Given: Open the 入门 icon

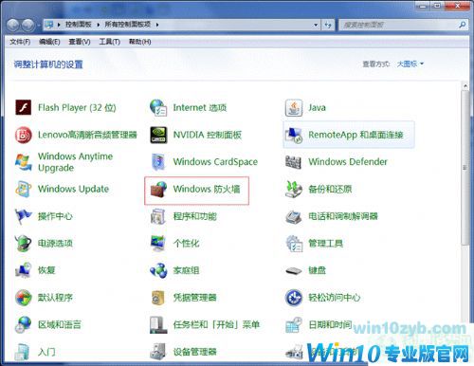Looking at the screenshot, I should (23, 352).
